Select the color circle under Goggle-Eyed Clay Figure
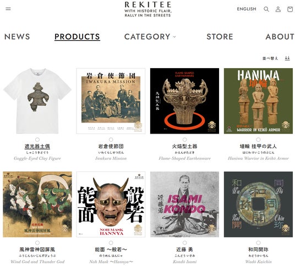 37,140
